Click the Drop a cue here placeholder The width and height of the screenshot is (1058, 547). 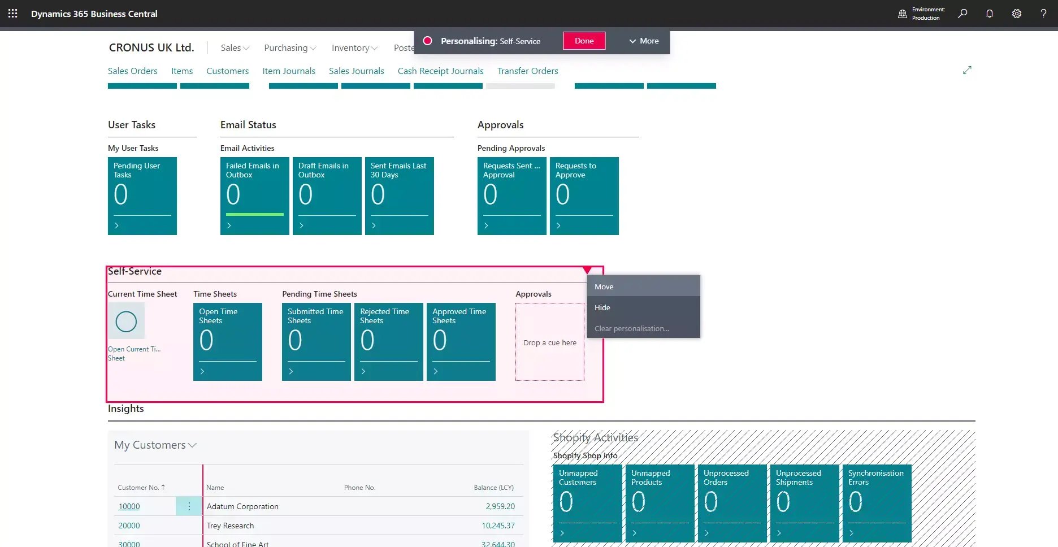point(550,342)
